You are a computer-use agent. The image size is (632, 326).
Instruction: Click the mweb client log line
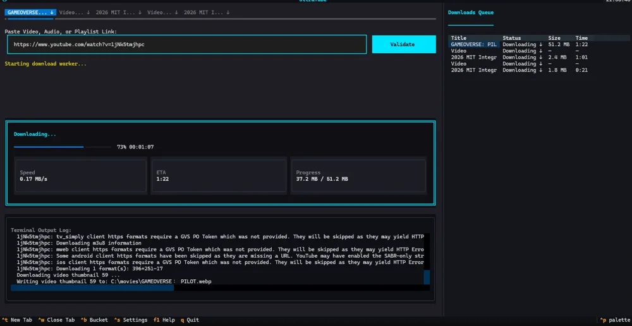tap(220, 250)
